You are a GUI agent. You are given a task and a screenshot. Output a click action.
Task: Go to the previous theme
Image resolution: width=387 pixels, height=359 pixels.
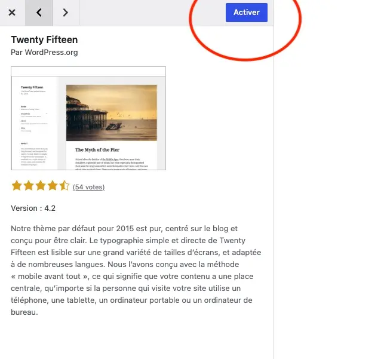[x=39, y=13]
